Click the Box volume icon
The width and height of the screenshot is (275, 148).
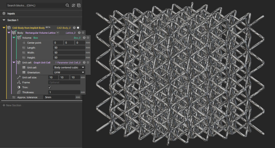19,38
